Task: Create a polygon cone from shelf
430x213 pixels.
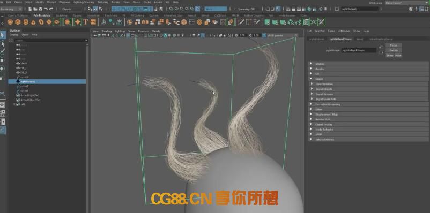Action: pyautogui.click(x=33, y=22)
